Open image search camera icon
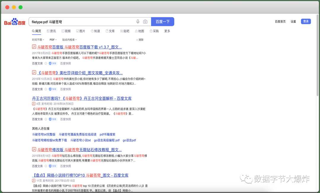The width and height of the screenshot is (320, 193). click(x=145, y=22)
